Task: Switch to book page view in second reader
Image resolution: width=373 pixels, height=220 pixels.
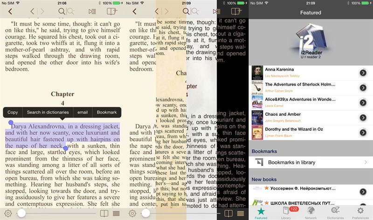Action: click(228, 213)
